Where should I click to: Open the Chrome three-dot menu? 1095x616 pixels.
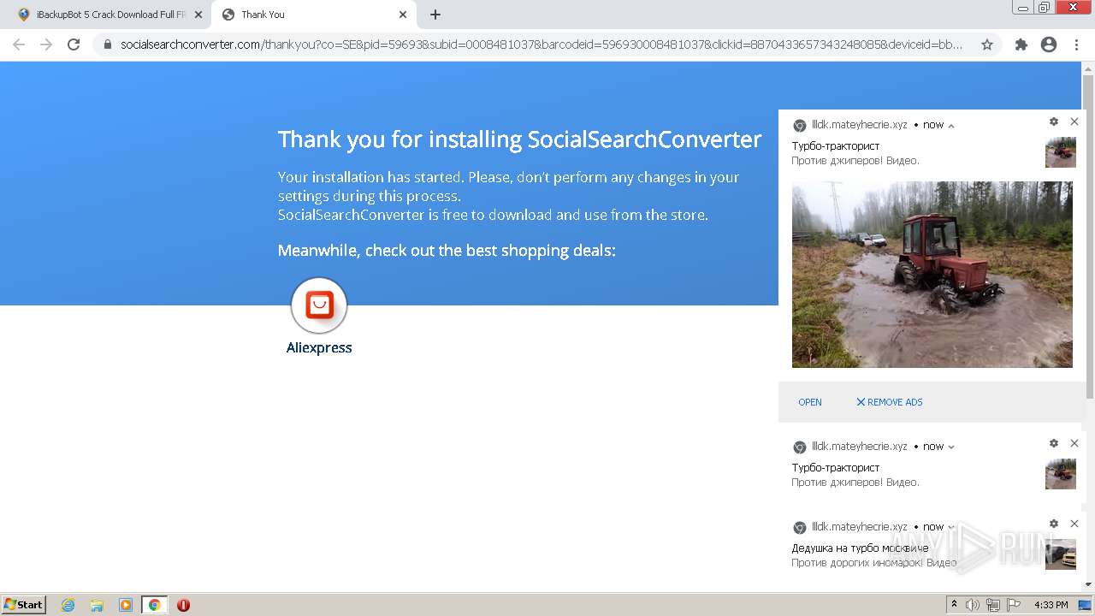pos(1076,44)
